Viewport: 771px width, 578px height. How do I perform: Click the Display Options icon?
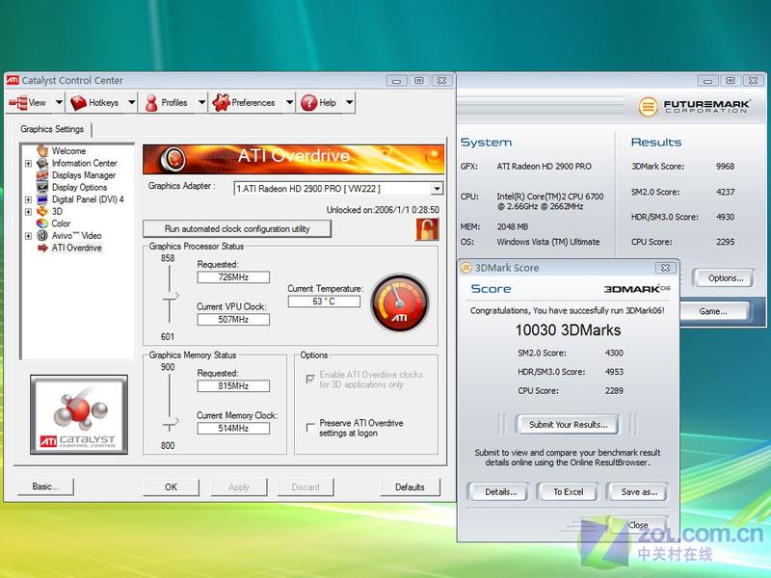(x=42, y=187)
